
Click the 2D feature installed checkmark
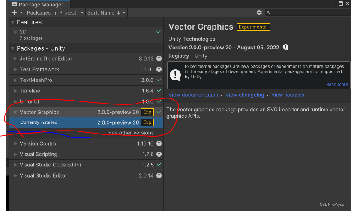159,32
